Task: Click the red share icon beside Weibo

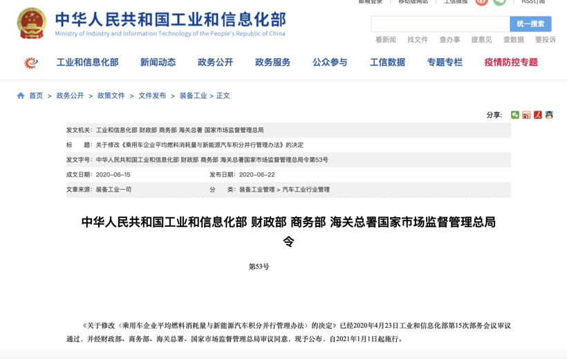Action: coord(538,115)
